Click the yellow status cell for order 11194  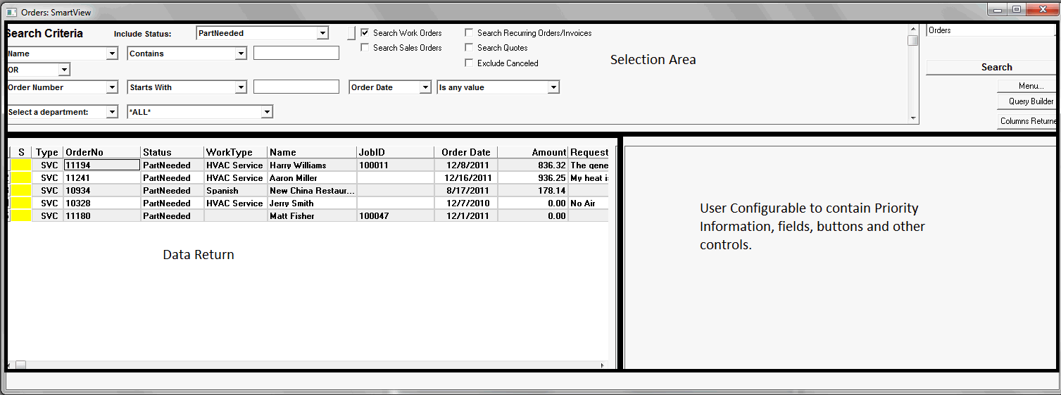point(20,165)
